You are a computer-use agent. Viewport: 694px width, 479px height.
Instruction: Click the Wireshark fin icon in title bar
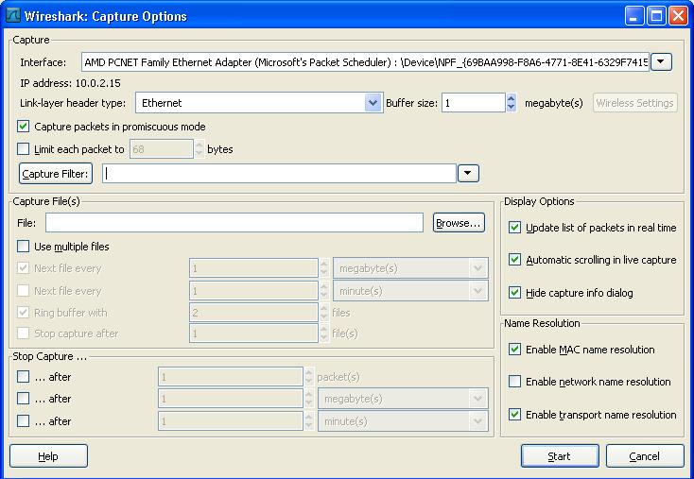pos(12,16)
